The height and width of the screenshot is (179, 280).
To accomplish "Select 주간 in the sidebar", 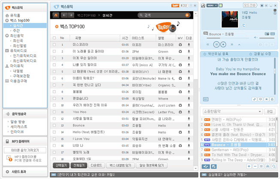I will (x=16, y=31).
